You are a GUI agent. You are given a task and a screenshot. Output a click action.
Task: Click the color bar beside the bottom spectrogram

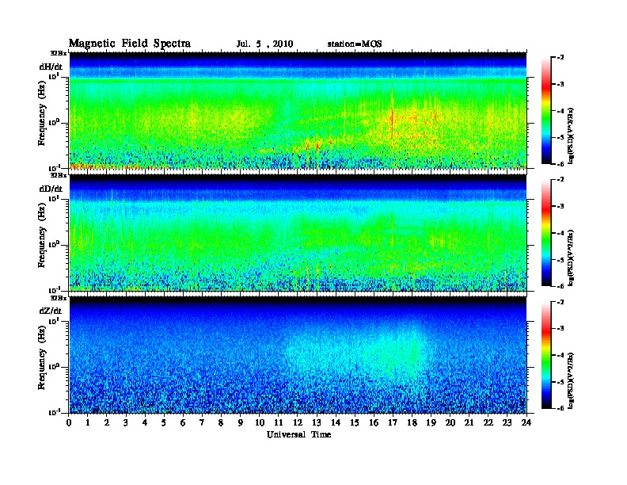pyautogui.click(x=546, y=355)
